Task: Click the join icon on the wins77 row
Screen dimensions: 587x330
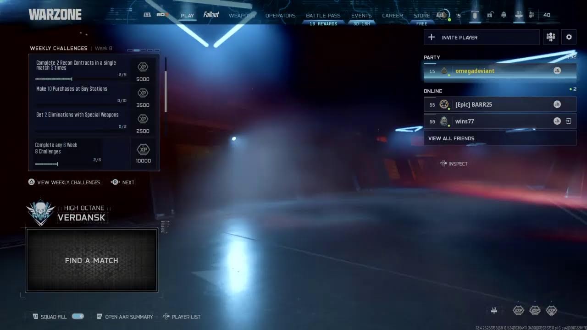Action: click(569, 121)
